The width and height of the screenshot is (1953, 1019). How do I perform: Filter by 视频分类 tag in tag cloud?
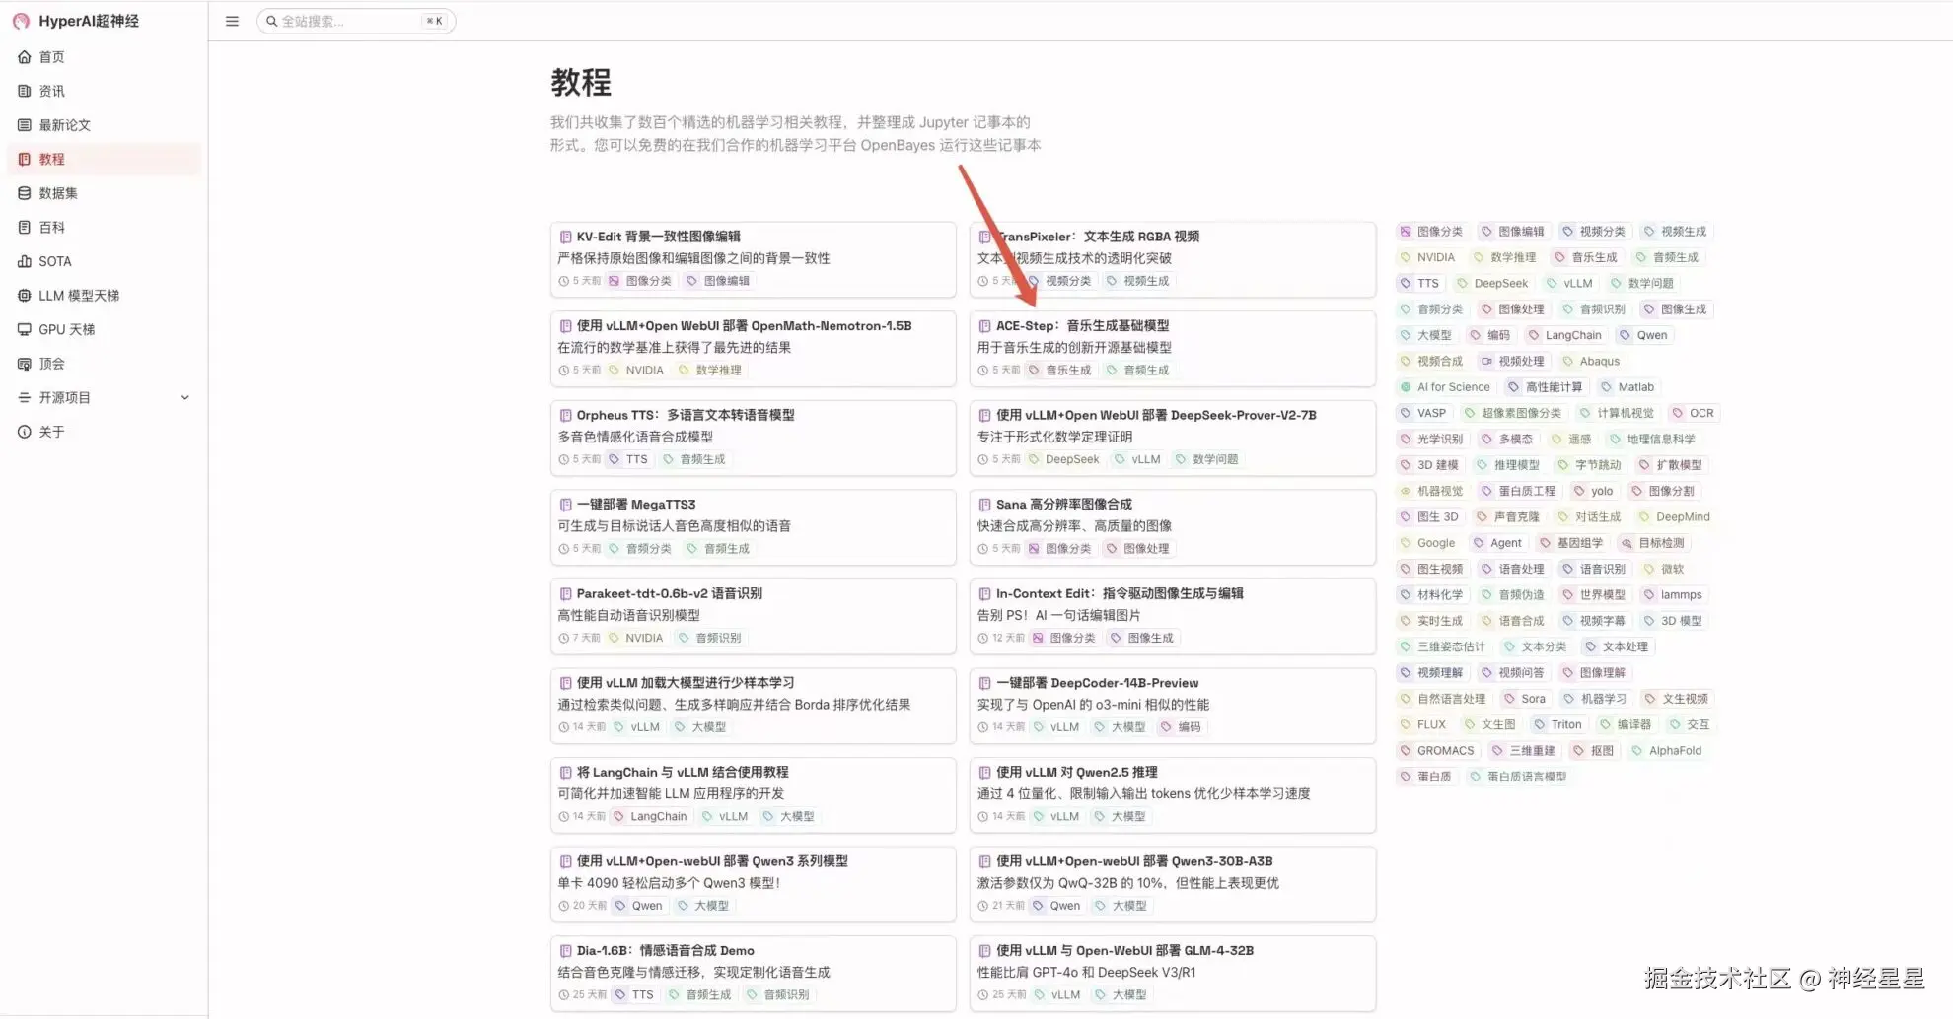point(1594,232)
